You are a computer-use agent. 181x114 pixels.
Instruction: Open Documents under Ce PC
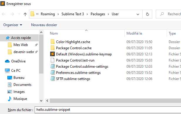[22, 85]
